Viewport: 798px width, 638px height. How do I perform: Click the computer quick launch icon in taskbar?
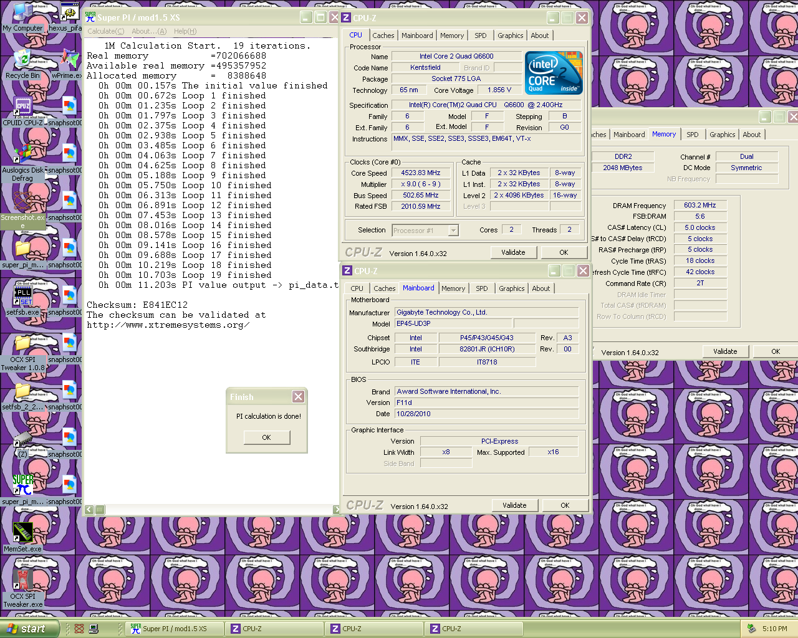click(x=94, y=629)
